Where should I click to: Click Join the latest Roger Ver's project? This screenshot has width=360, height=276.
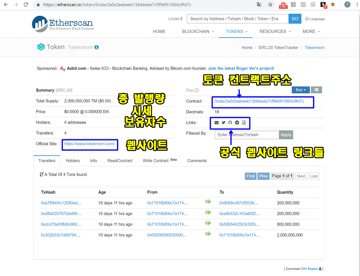(241, 68)
